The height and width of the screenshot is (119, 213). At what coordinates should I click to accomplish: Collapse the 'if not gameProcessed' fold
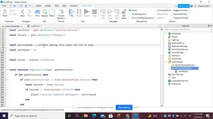pyautogui.click(x=7, y=74)
